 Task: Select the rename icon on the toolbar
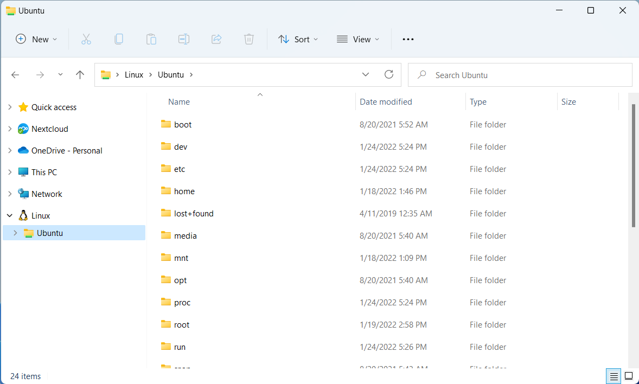[x=184, y=39]
